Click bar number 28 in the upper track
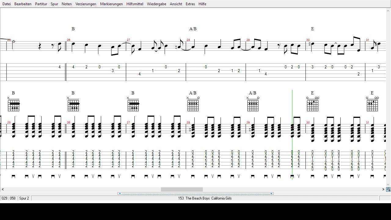Screen dimensions: 391x220 tap(188, 40)
